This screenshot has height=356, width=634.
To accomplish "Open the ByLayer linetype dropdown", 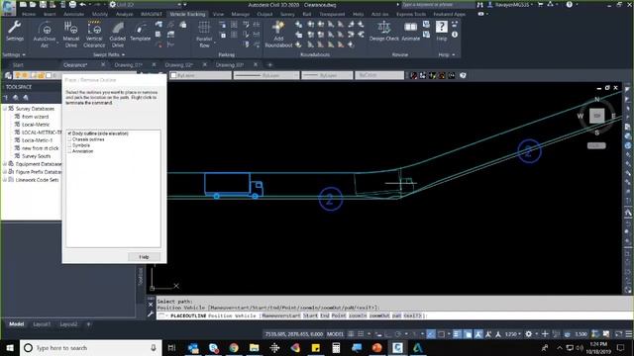I will click(266, 75).
